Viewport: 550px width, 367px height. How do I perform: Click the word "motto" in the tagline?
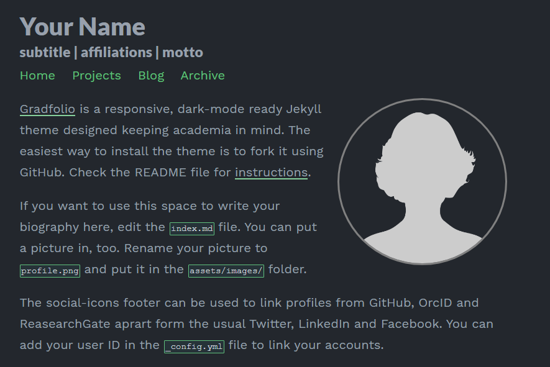pyautogui.click(x=183, y=53)
